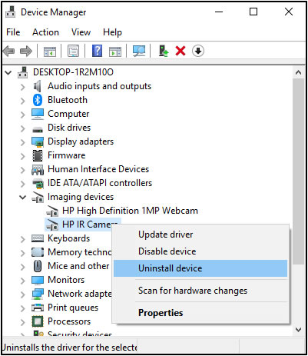Click the red X uninstall toolbar icon
The image size is (308, 356).
[x=180, y=51]
